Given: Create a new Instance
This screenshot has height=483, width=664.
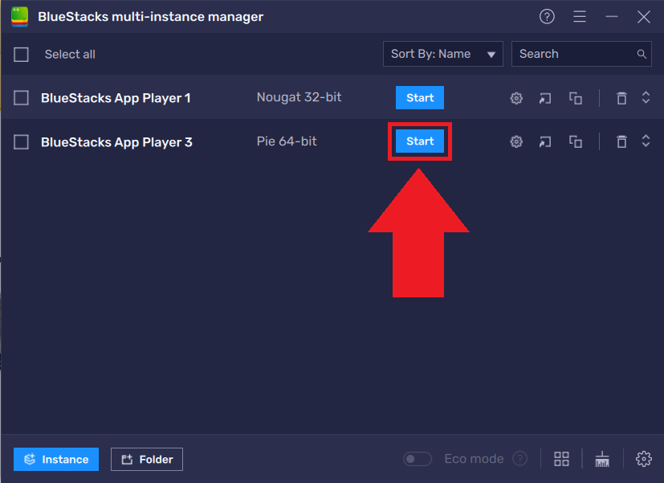Looking at the screenshot, I should pyautogui.click(x=55, y=458).
